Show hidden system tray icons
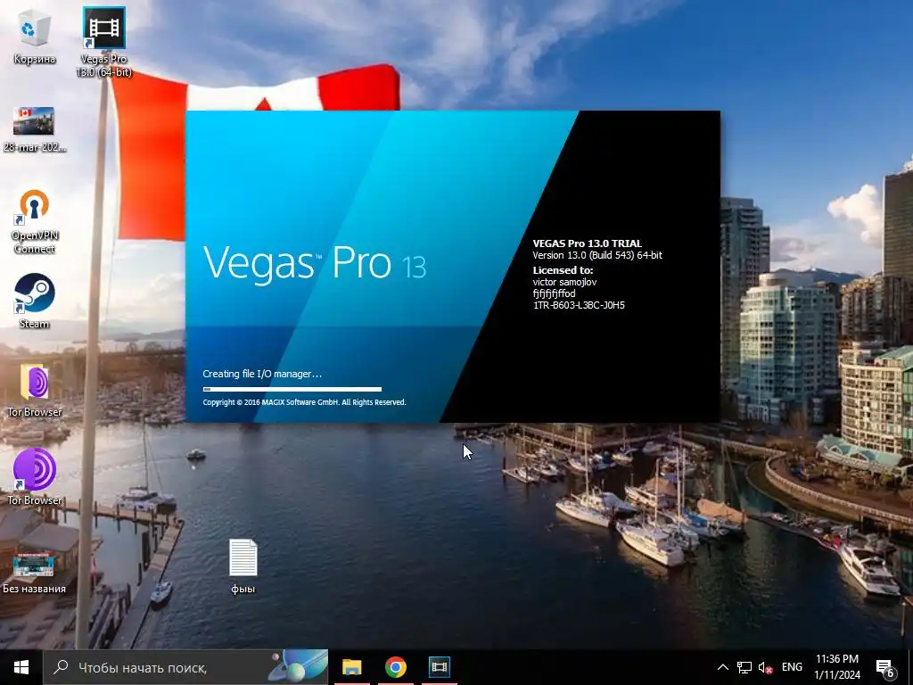913x685 pixels. tap(722, 667)
